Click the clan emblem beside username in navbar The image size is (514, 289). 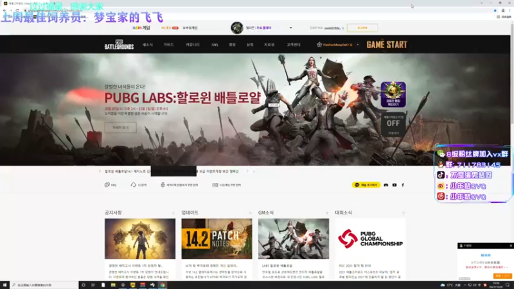[x=319, y=44]
